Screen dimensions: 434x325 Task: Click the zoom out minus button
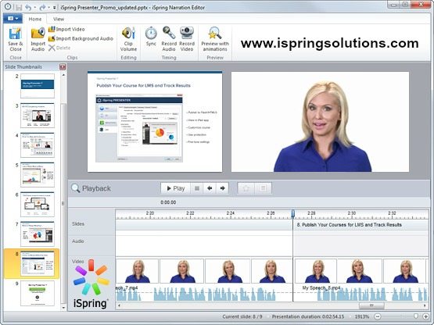click(378, 316)
